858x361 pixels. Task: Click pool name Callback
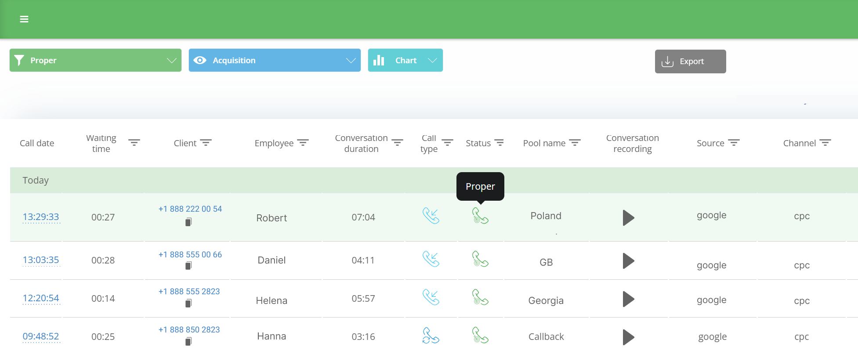coord(546,337)
